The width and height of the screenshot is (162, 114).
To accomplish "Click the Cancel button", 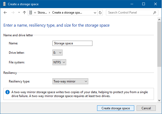I will pos(146,108).
